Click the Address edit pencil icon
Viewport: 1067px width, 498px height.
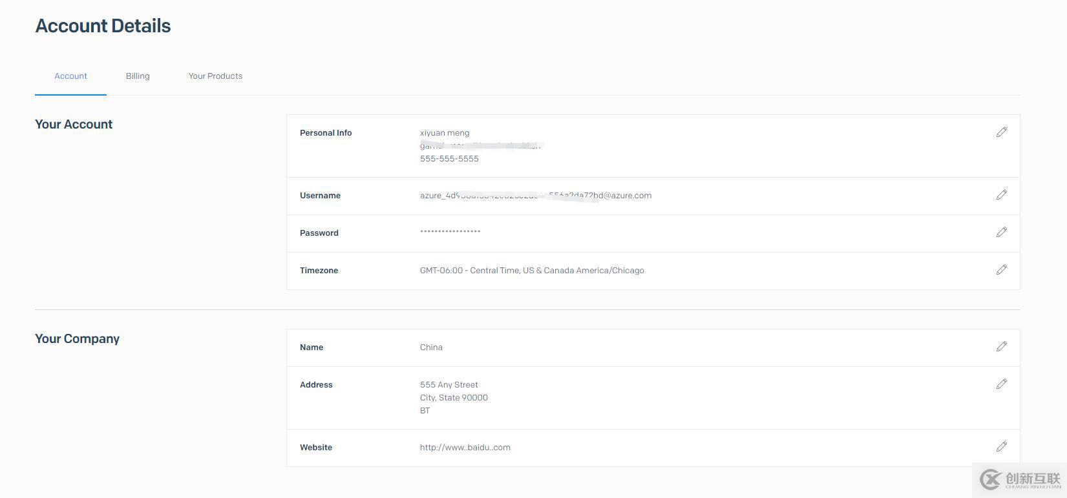(x=1001, y=384)
